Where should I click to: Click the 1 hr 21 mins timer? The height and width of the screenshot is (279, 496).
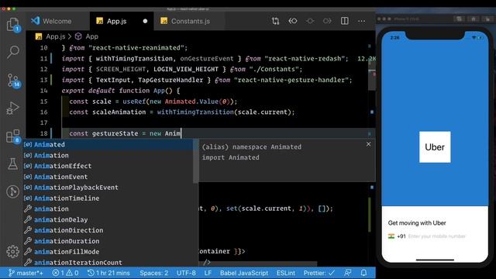point(108,273)
